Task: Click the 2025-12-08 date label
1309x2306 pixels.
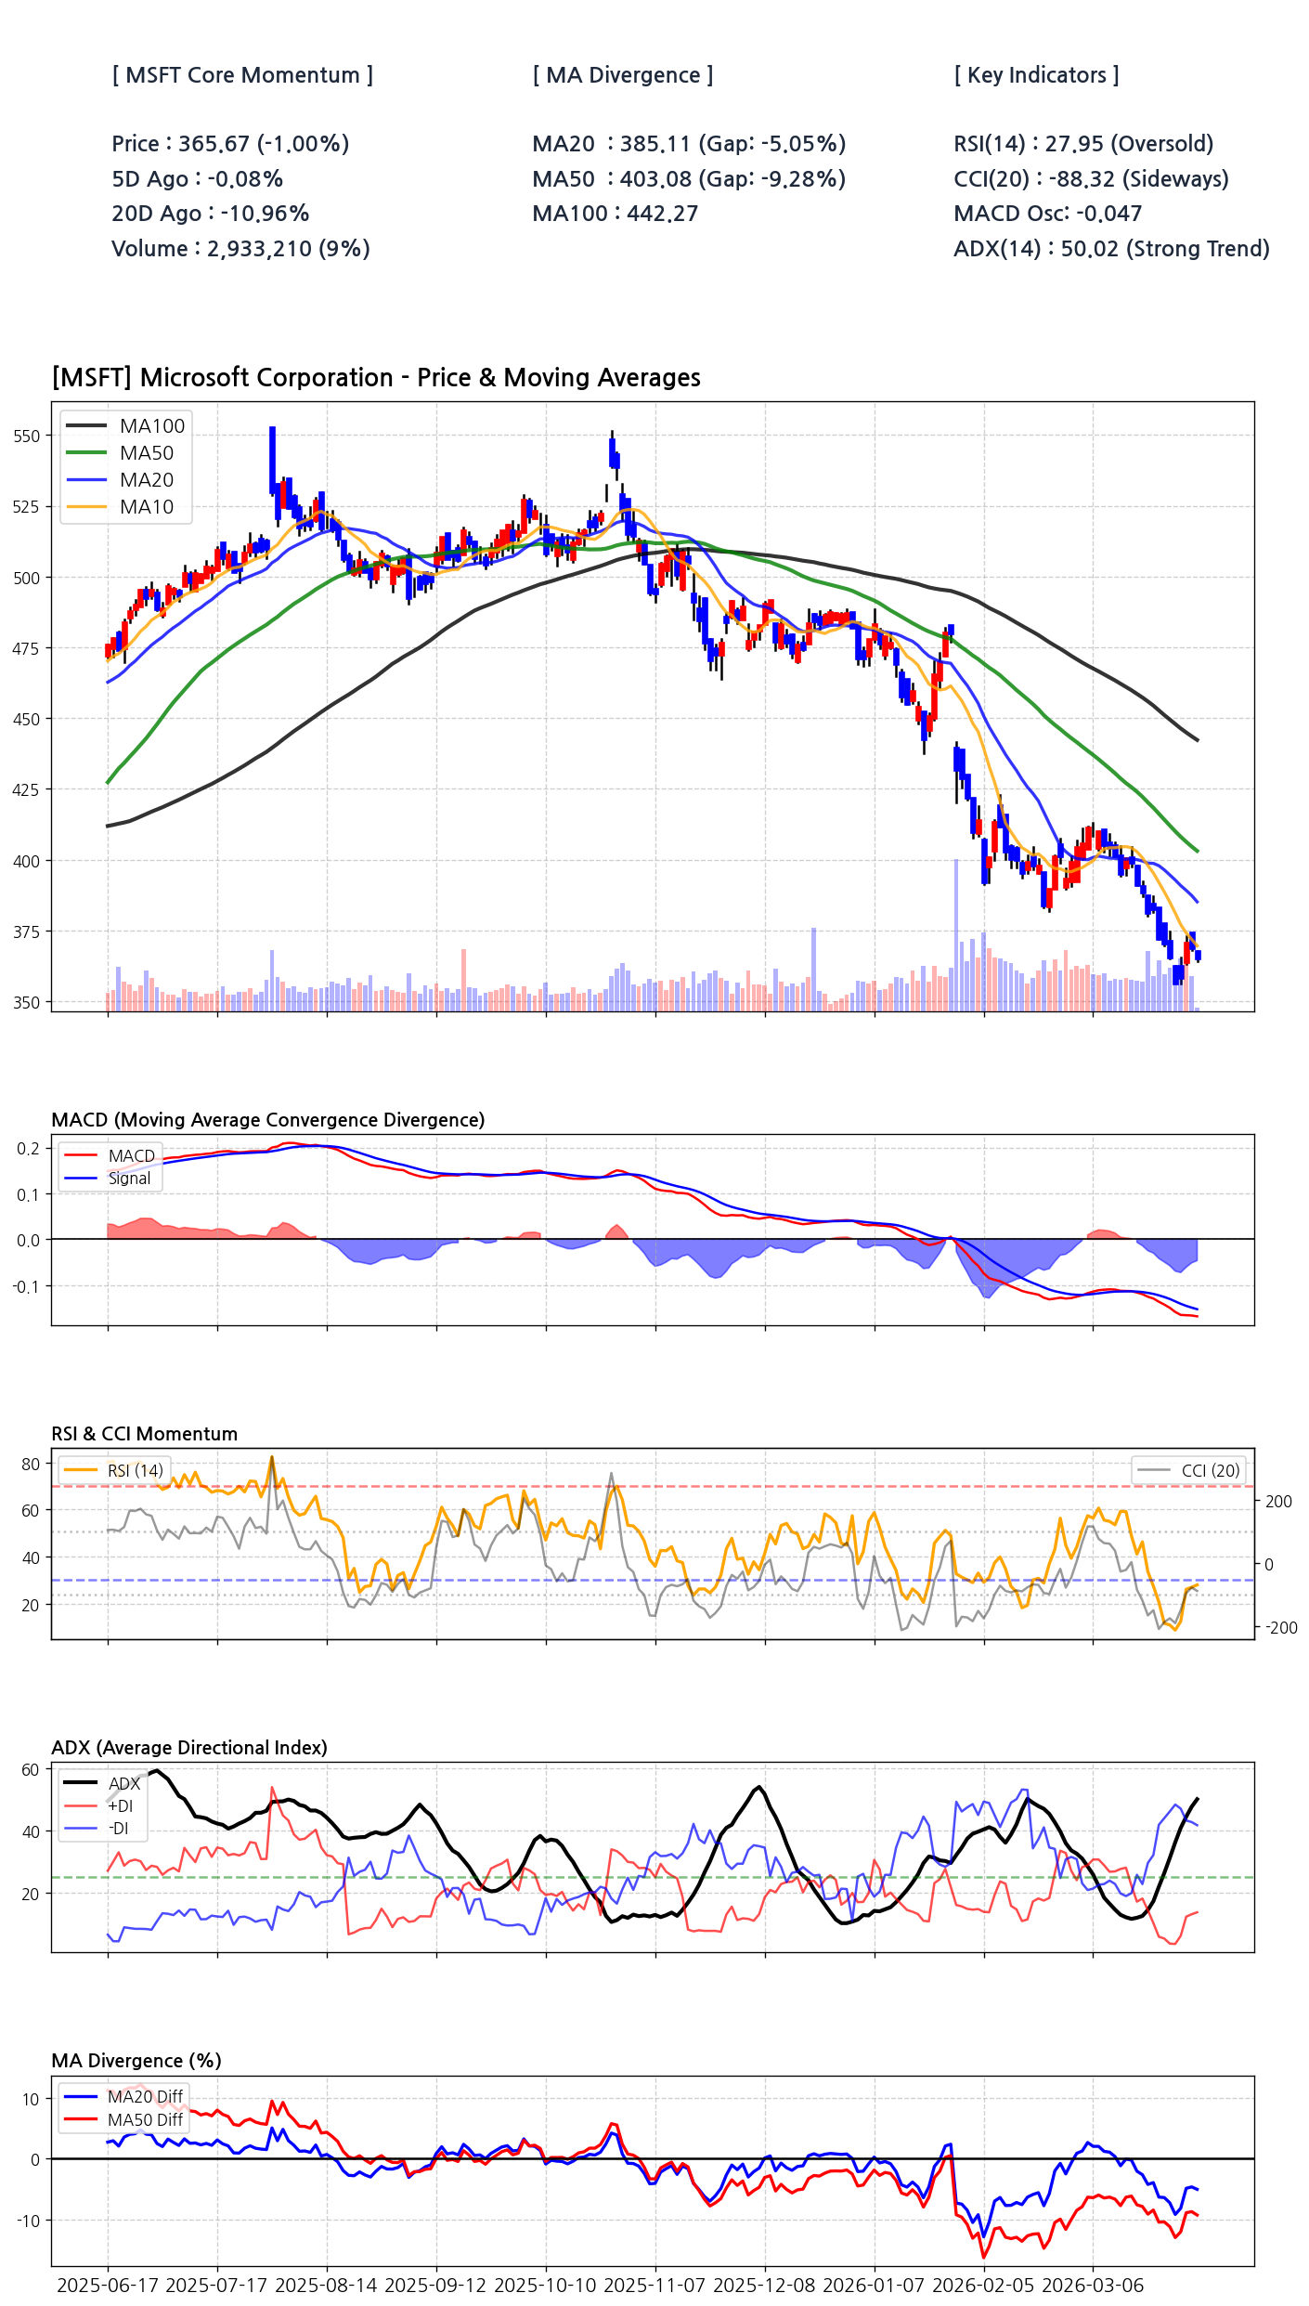Action: point(765,2286)
